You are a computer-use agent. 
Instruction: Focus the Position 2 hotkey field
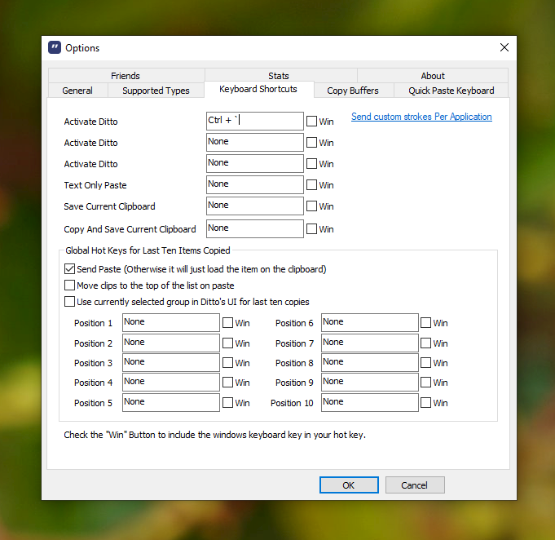(x=171, y=343)
